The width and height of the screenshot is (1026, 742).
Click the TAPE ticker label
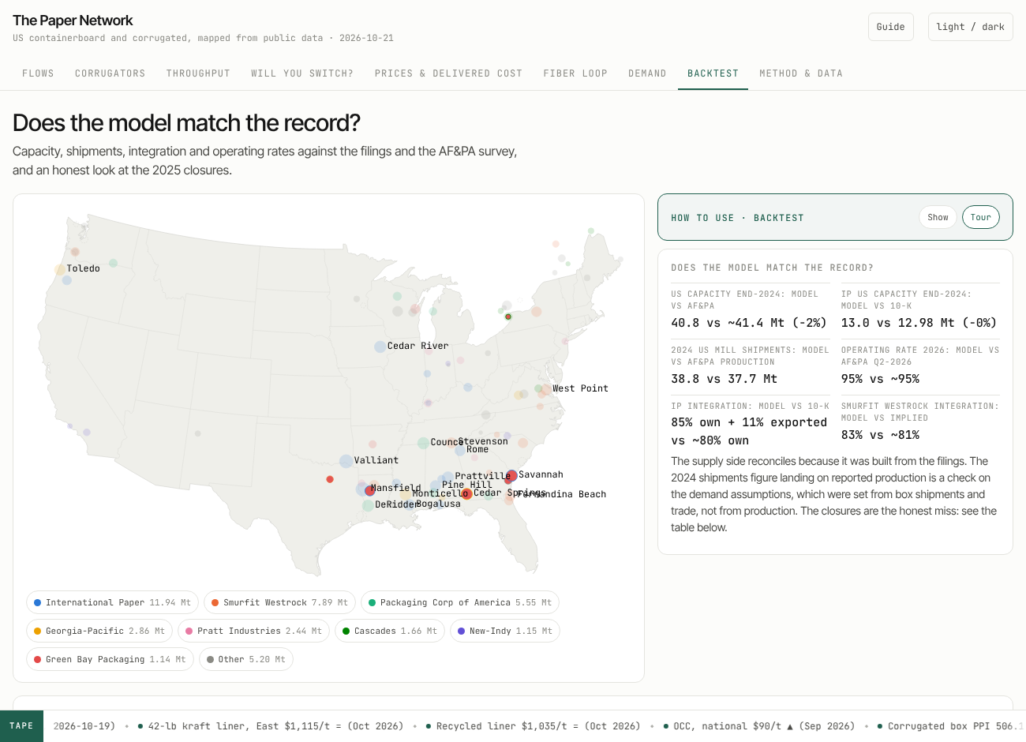(21, 726)
